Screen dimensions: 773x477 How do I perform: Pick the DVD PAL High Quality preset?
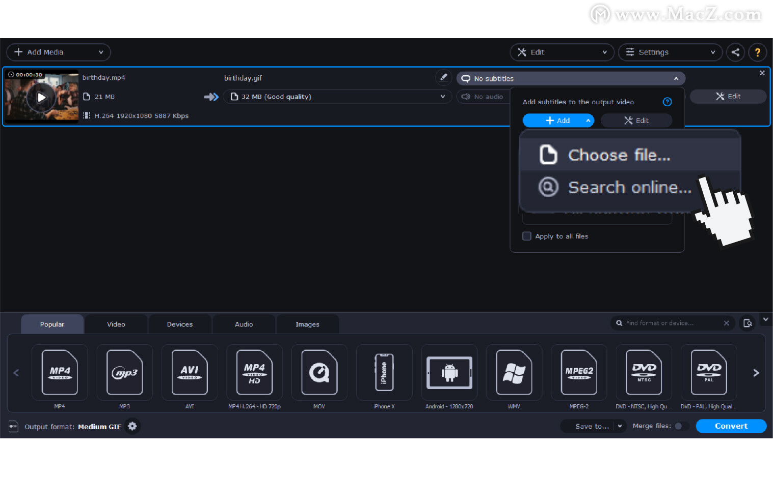708,372
